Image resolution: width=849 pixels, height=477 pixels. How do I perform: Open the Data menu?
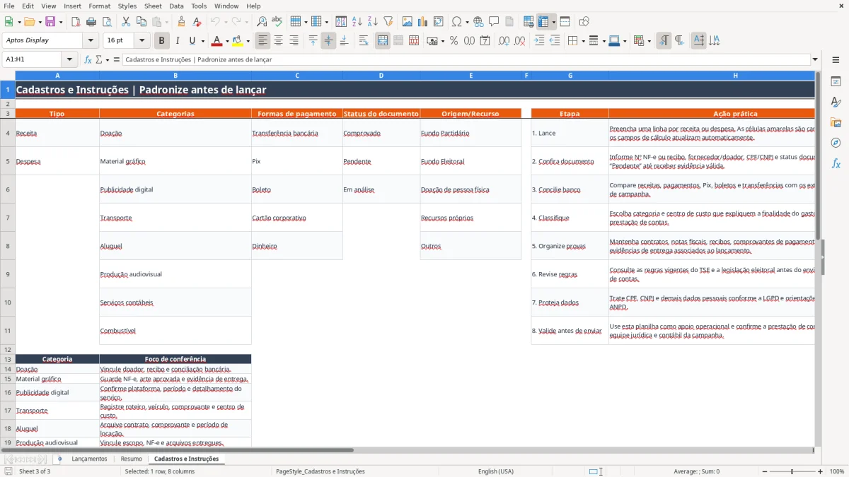click(x=177, y=6)
